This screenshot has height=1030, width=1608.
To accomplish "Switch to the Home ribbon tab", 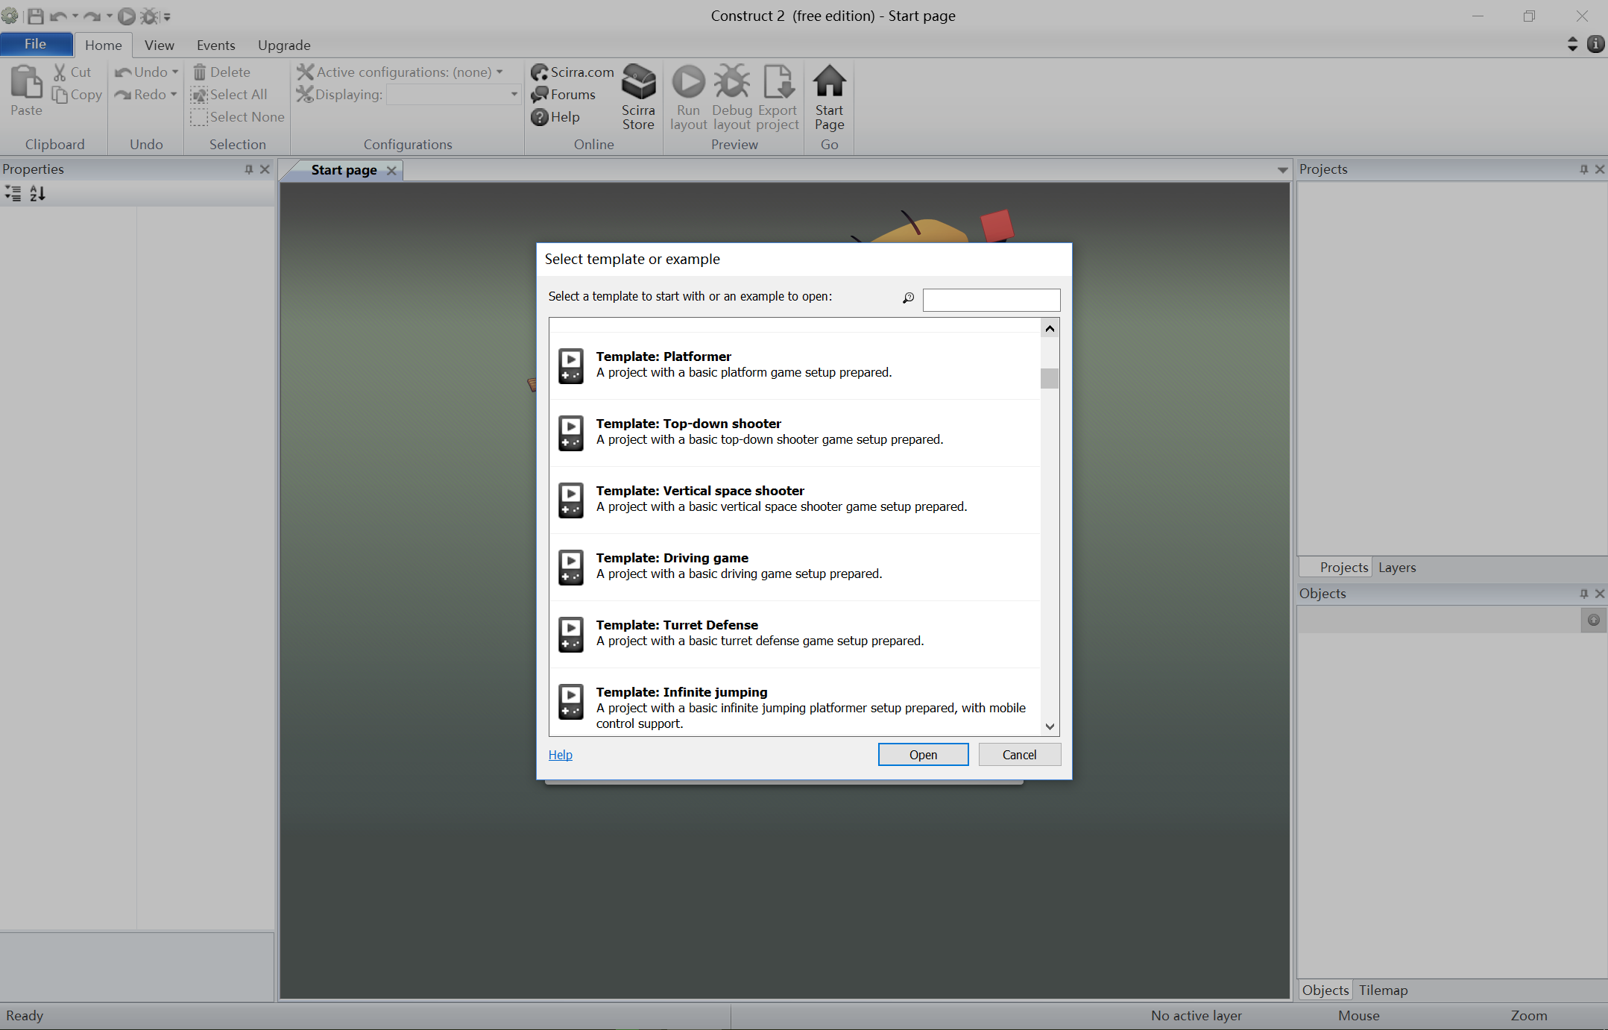I will [x=104, y=45].
